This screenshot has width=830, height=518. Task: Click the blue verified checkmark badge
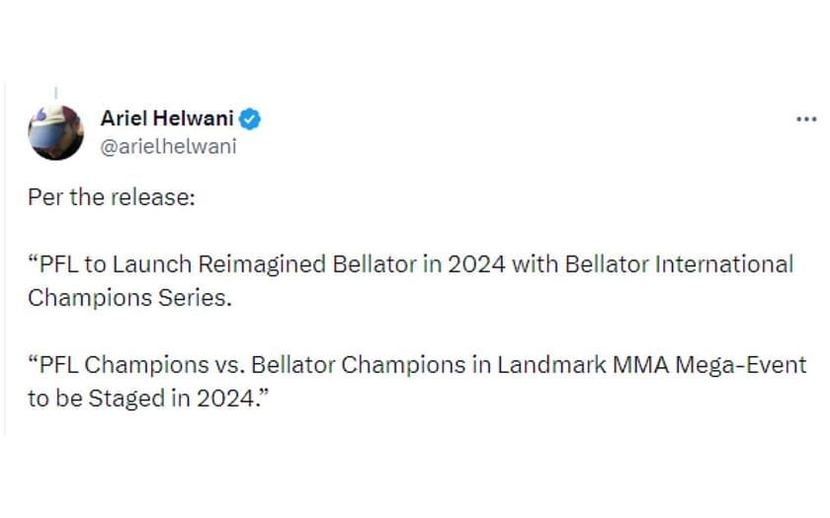click(x=250, y=119)
